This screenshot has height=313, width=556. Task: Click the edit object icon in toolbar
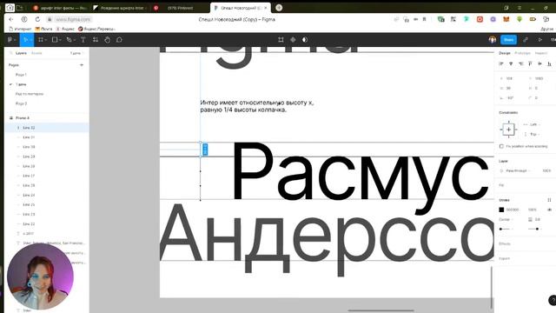(x=281, y=40)
